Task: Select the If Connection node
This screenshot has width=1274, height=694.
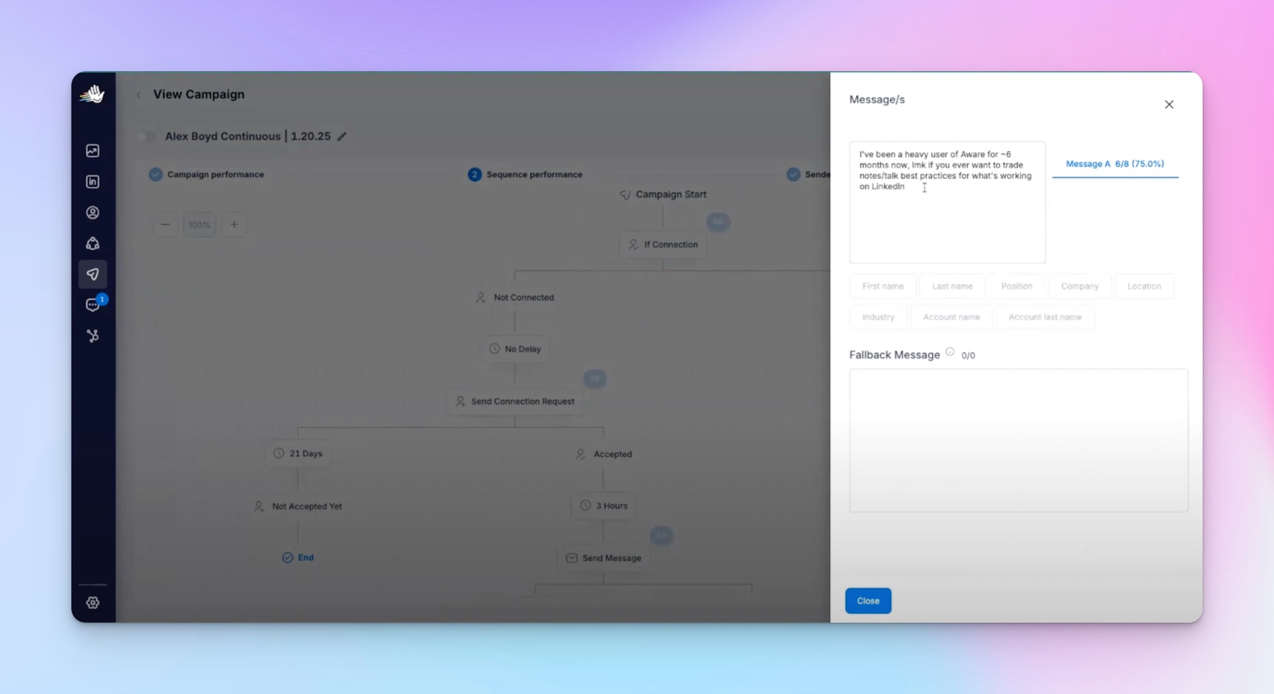Action: coord(663,245)
